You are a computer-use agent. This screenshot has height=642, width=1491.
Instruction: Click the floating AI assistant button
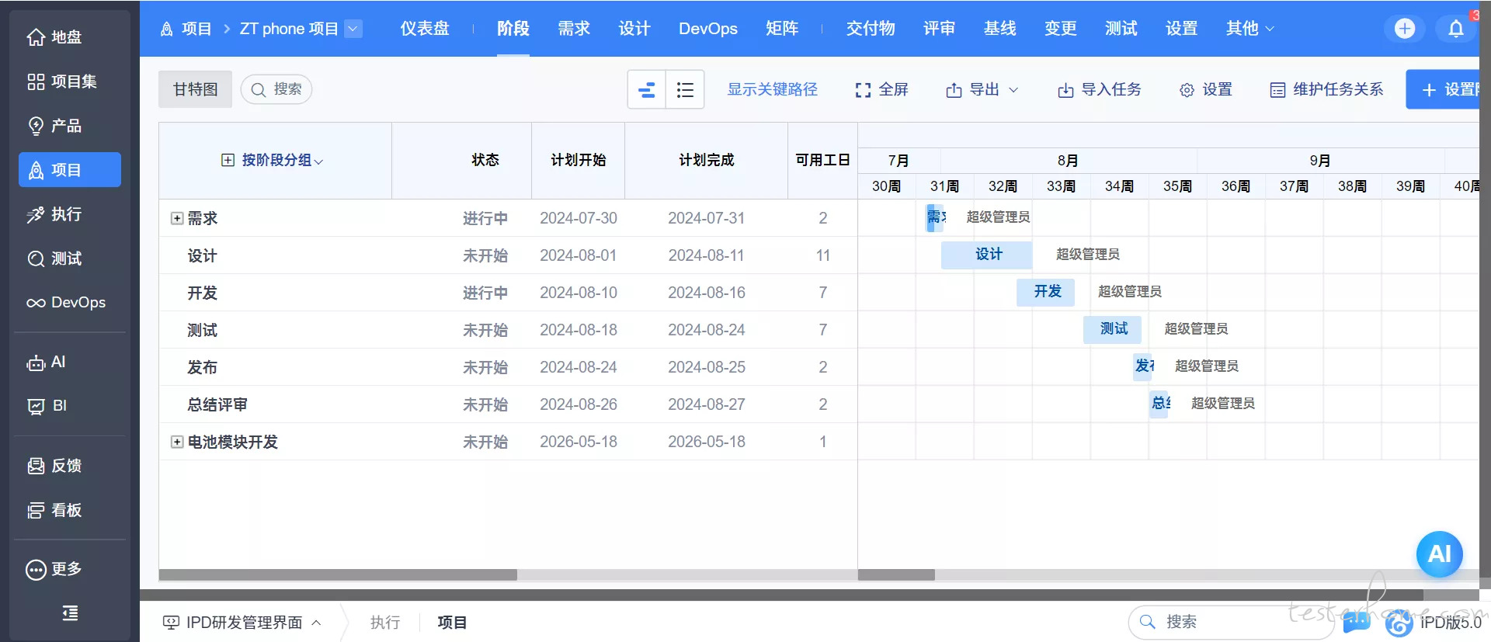(1439, 554)
